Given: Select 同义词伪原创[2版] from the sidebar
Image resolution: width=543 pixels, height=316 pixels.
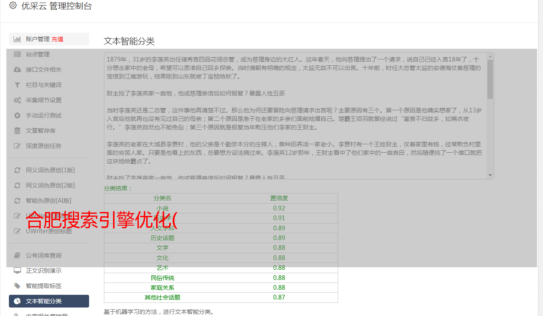Looking at the screenshot, I should 50,185.
